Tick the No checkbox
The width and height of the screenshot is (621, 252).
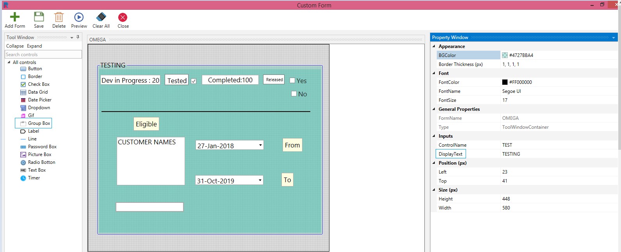294,94
